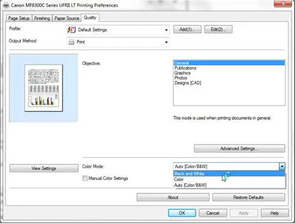Open Advanced Settings
The height and width of the screenshot is (223, 295).
coord(240,149)
